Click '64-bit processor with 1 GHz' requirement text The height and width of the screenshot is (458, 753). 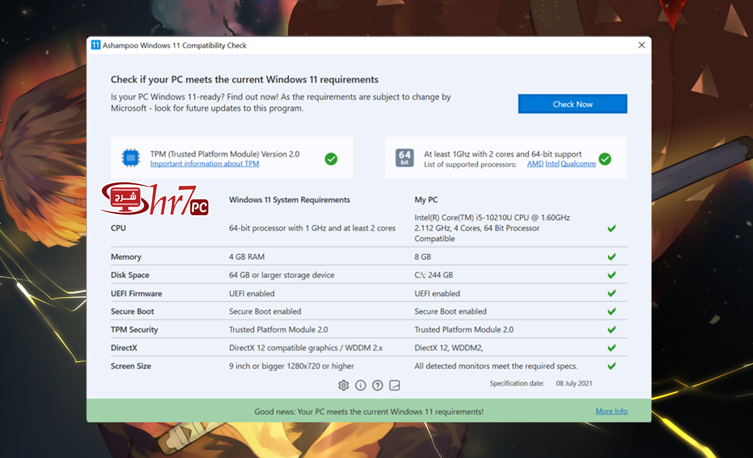pos(312,228)
